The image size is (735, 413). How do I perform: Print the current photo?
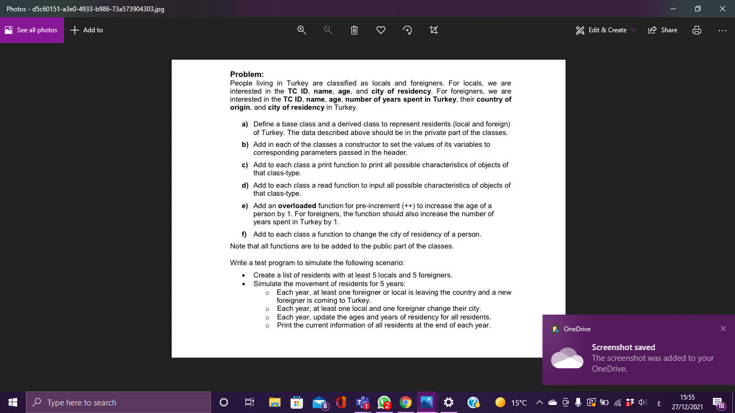click(697, 30)
